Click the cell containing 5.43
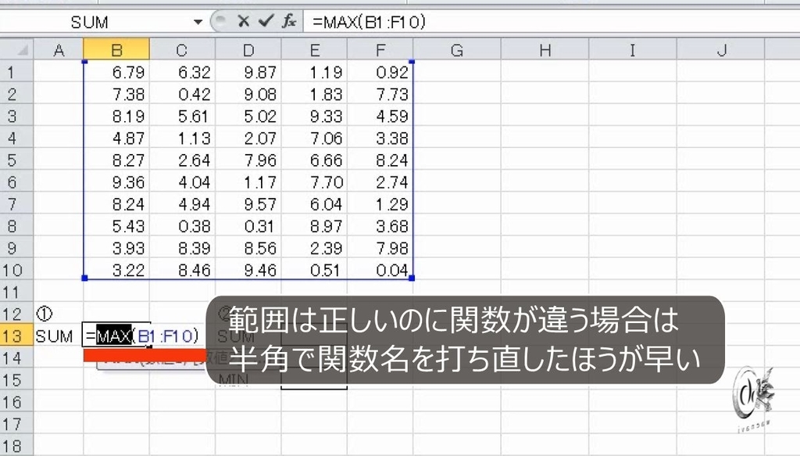 click(117, 226)
